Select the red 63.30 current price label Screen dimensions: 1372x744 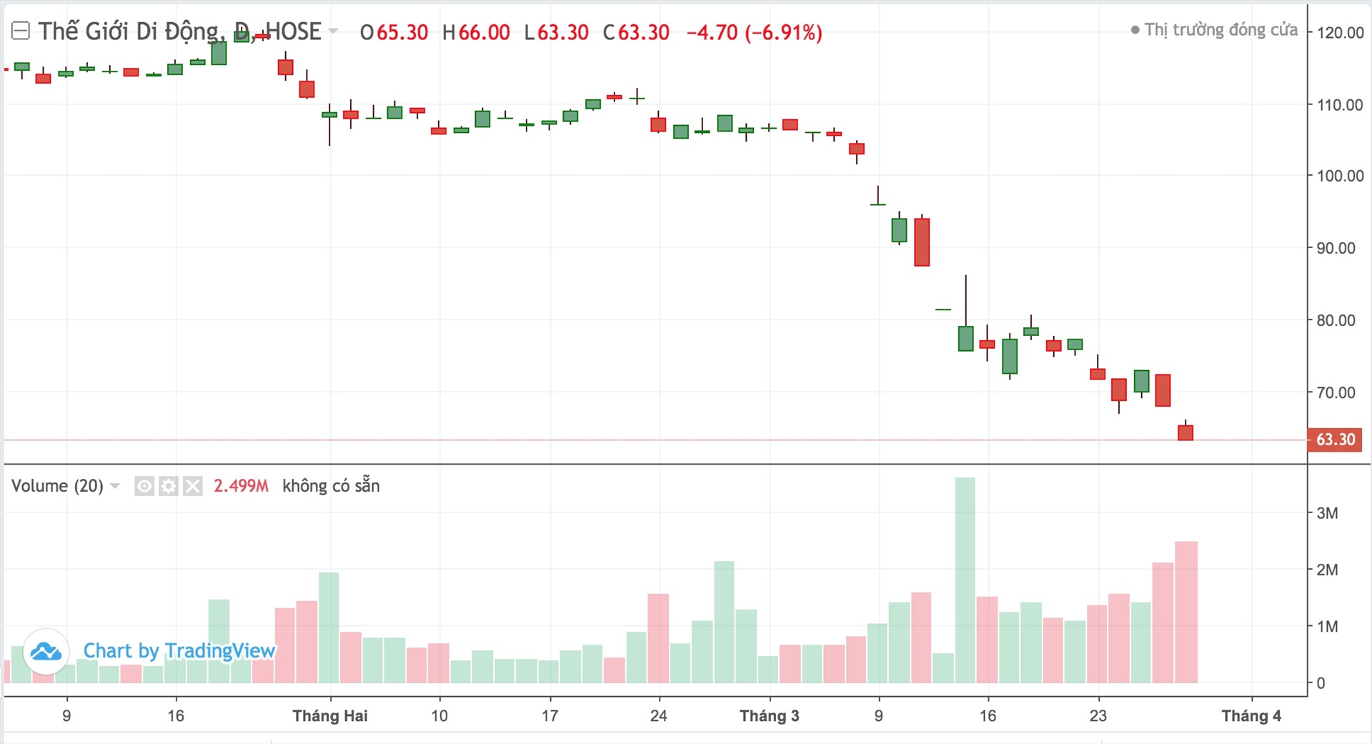1335,440
